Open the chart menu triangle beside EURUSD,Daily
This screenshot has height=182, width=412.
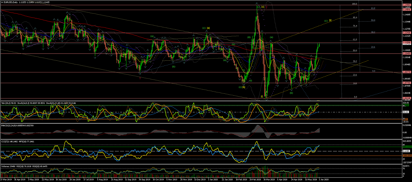[2, 2]
